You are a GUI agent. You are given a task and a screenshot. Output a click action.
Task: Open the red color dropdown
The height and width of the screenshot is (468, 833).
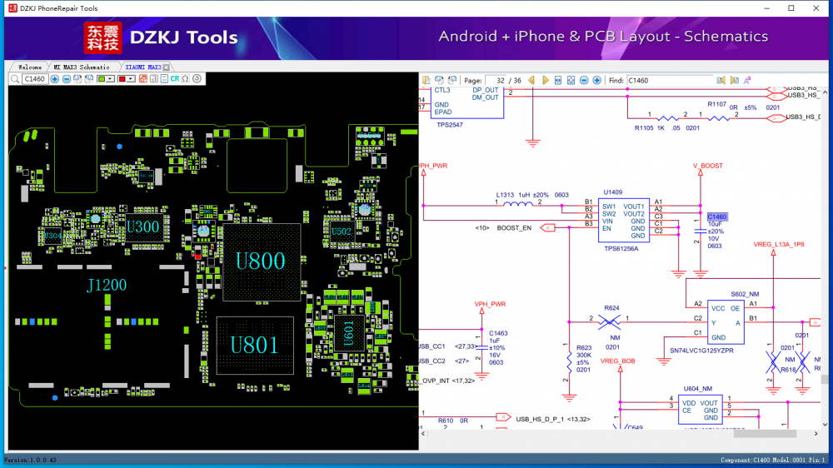pyautogui.click(x=131, y=79)
